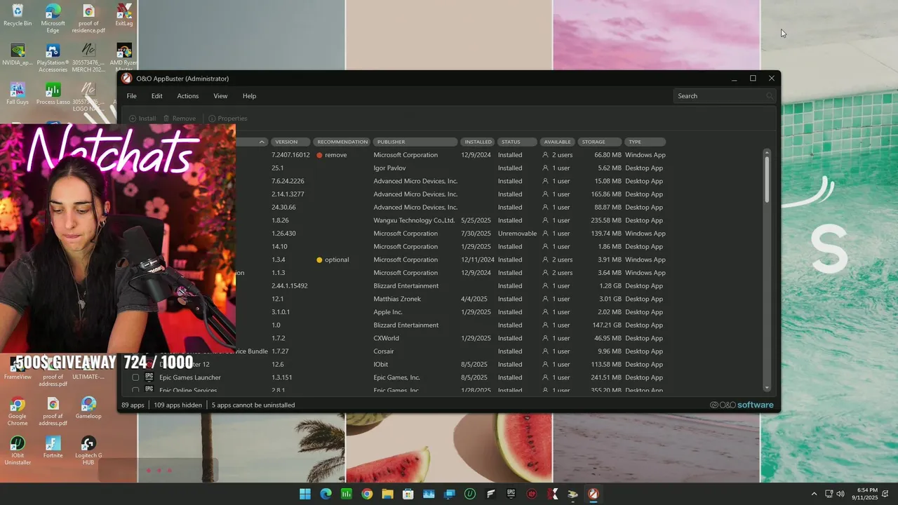Click the Search field in AppBuster
This screenshot has height=505, width=898.
coord(724,96)
